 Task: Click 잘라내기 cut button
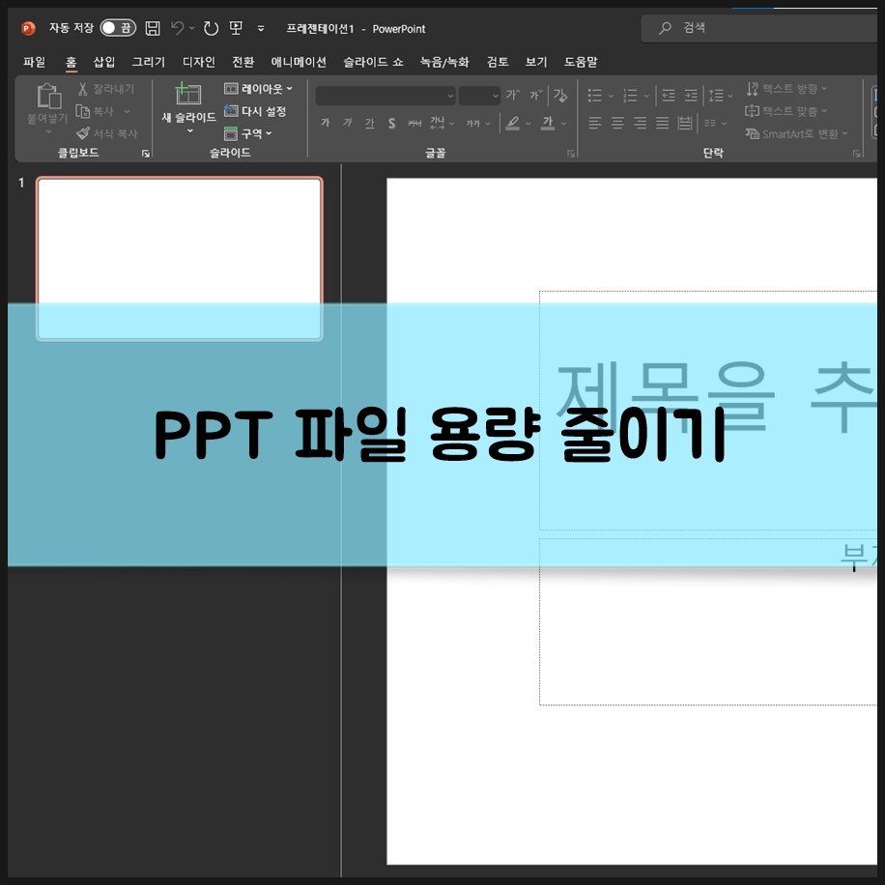point(106,89)
